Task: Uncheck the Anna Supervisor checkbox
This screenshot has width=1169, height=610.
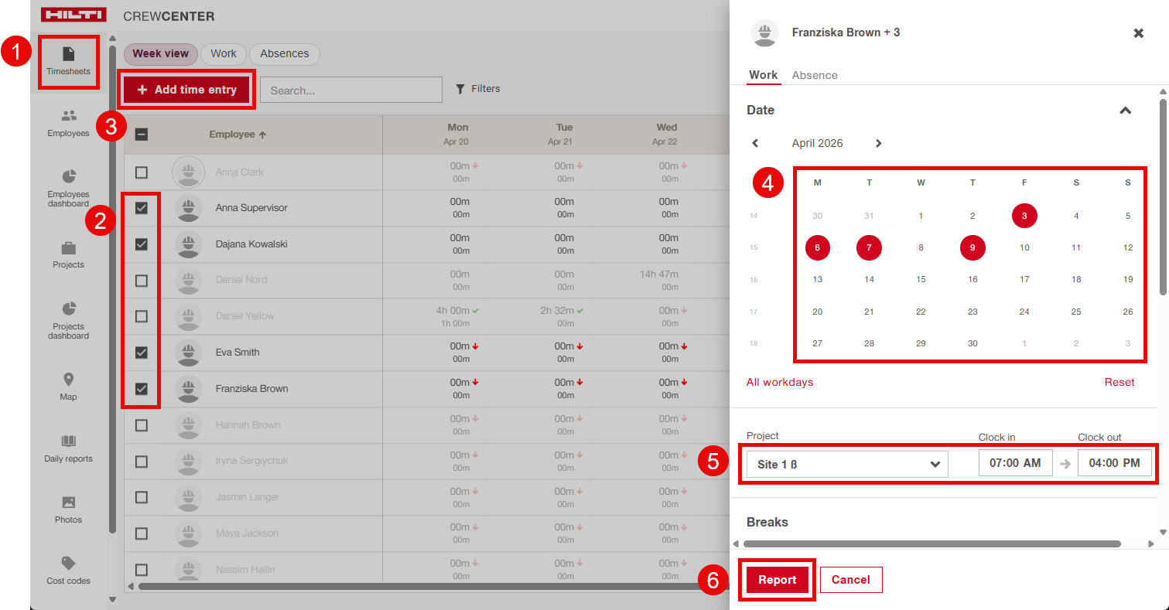Action: (x=142, y=208)
